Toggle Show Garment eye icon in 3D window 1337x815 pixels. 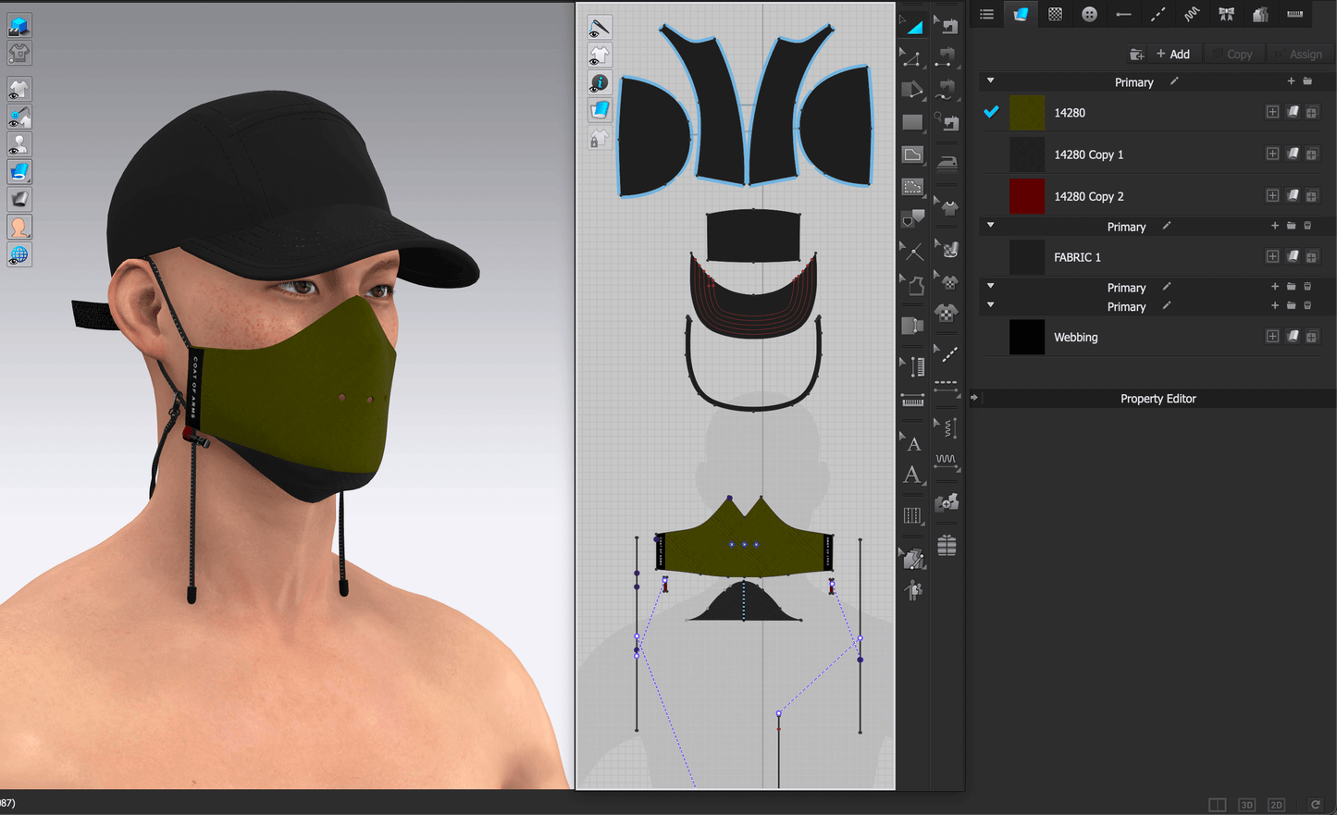19,90
